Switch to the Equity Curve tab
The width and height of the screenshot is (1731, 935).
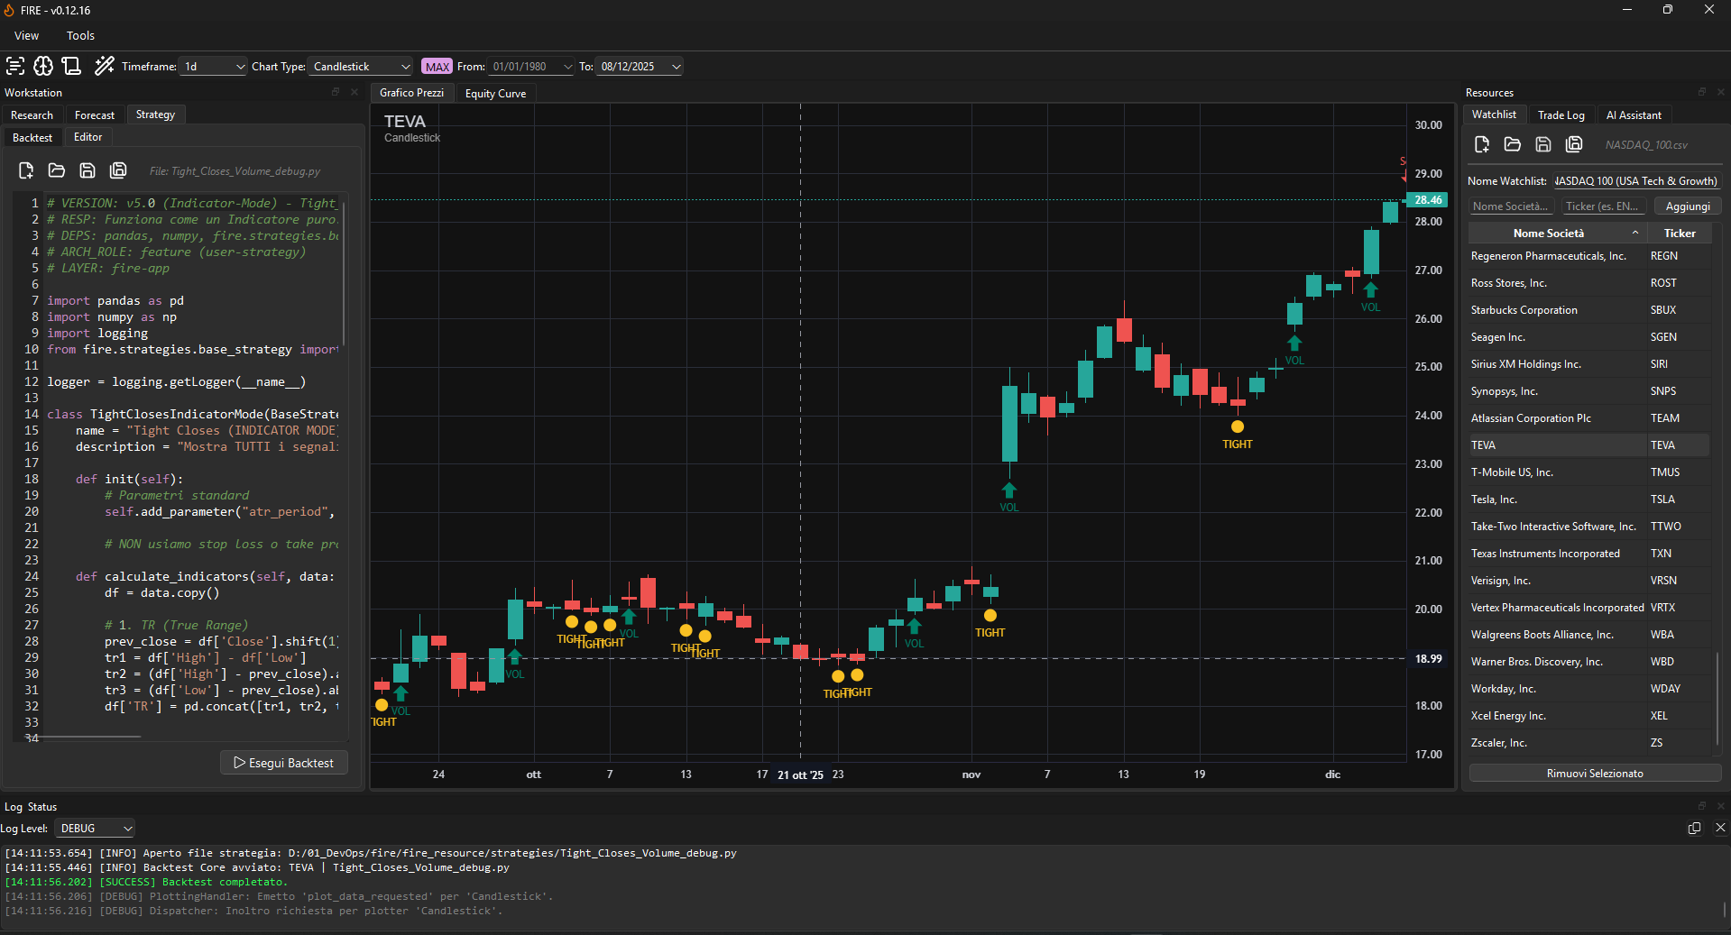pos(495,93)
